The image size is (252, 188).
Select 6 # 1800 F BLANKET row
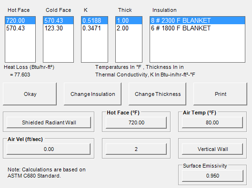point(197,28)
